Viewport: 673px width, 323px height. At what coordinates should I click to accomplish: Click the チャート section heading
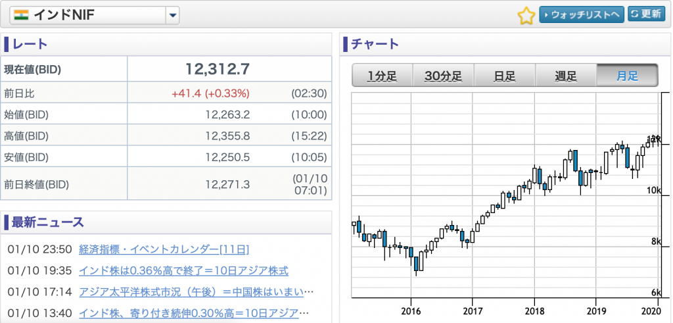375,44
